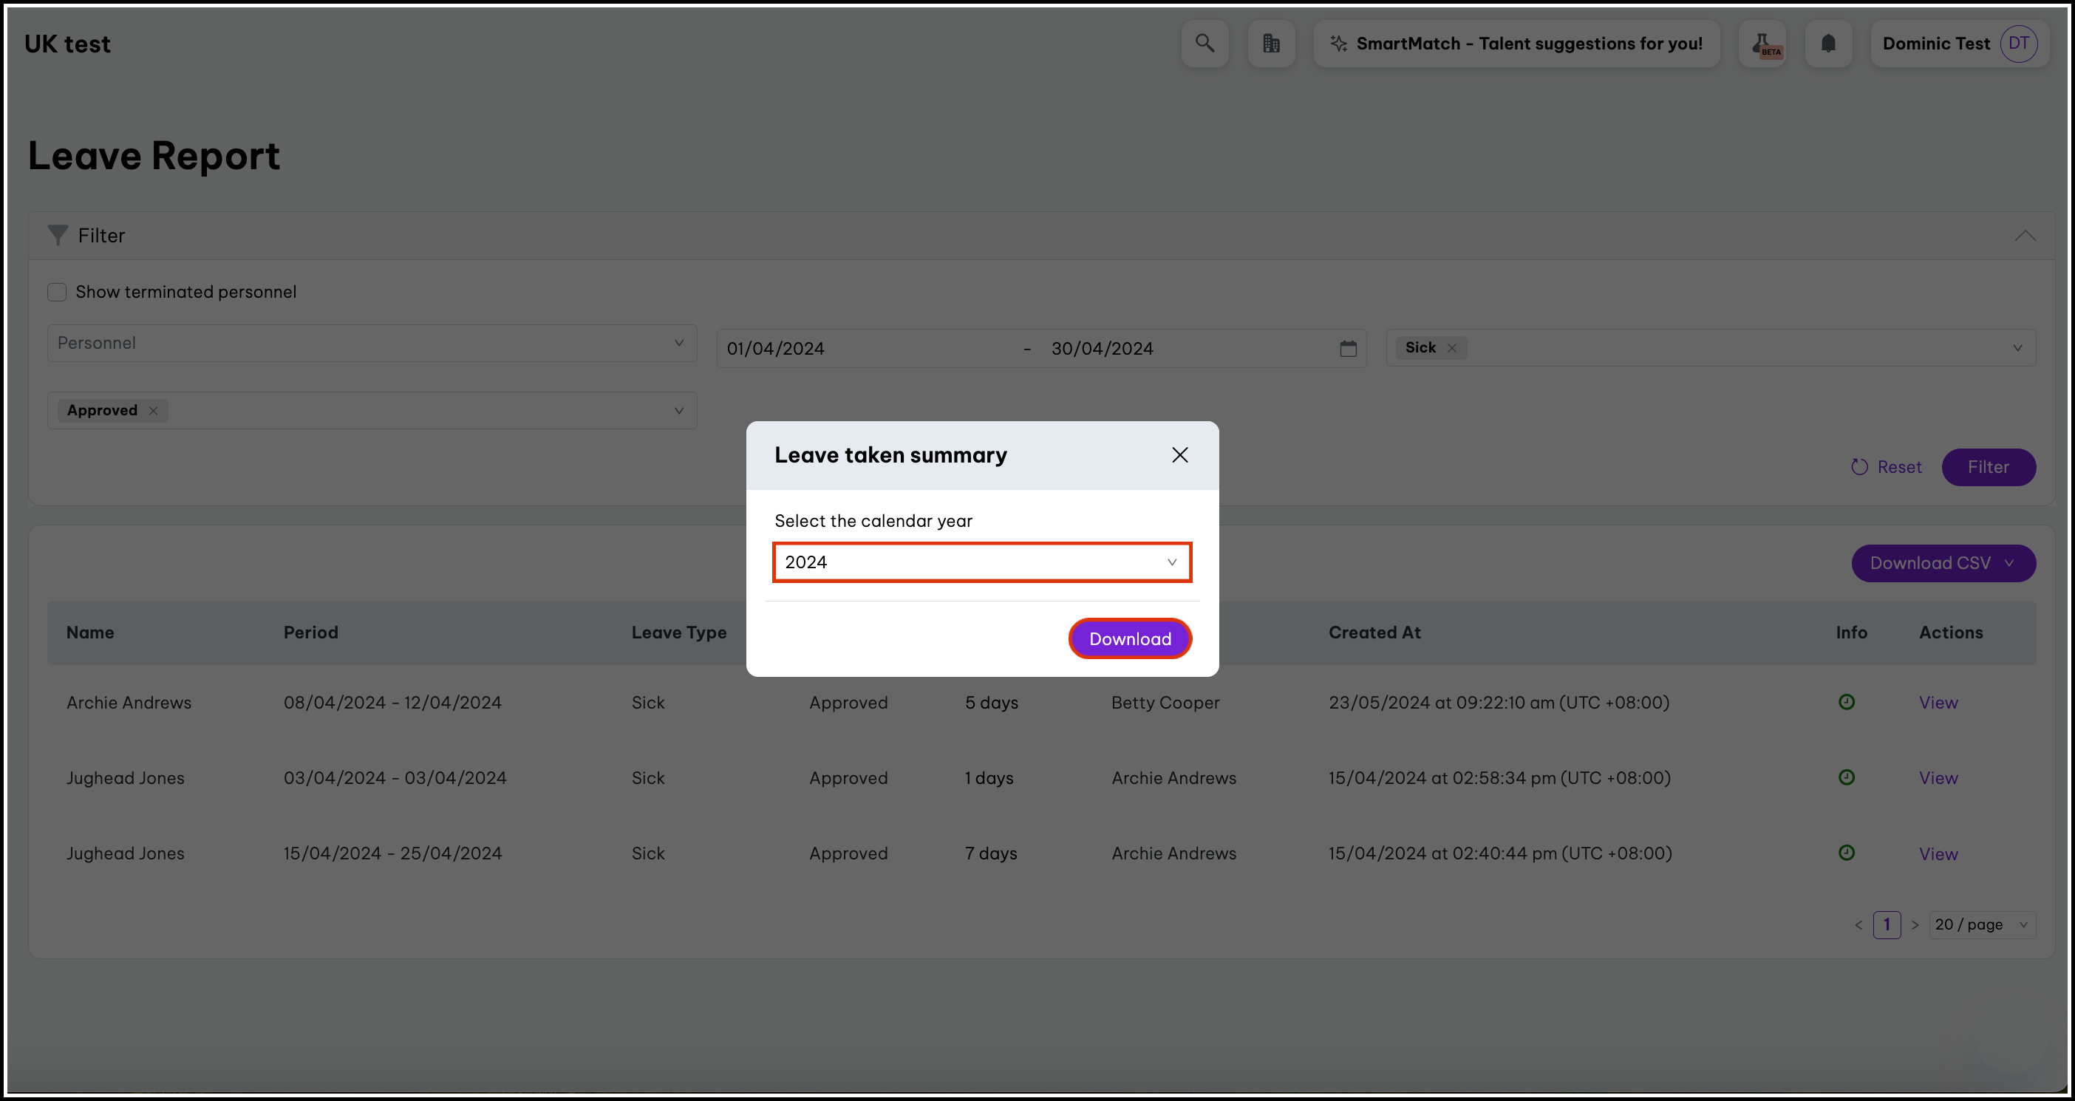View Jughead Jones 1 days entry

coord(1938,778)
